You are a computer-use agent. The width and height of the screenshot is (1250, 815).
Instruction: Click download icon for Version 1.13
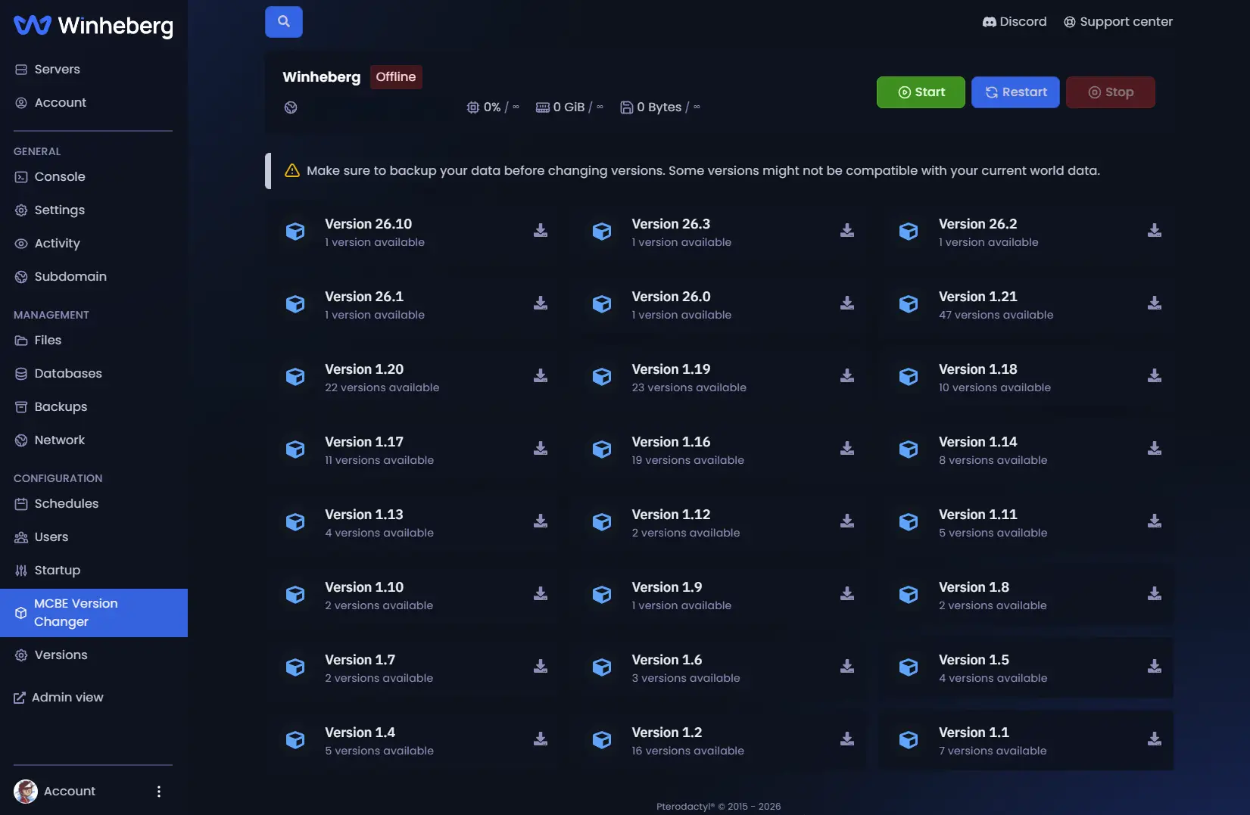[541, 521]
